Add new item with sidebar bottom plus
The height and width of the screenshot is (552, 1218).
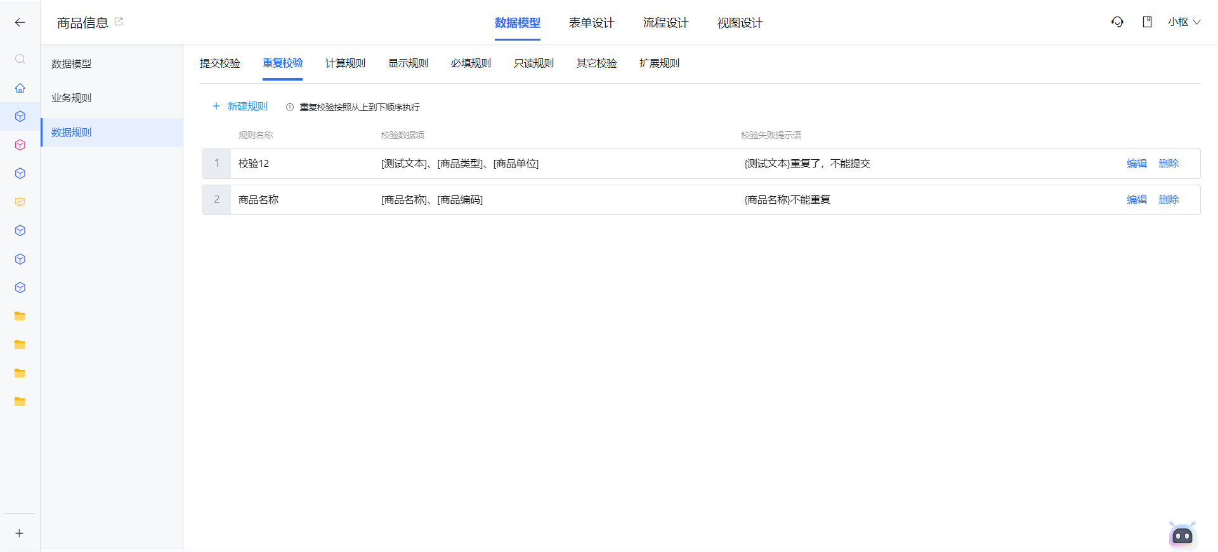pos(20,533)
